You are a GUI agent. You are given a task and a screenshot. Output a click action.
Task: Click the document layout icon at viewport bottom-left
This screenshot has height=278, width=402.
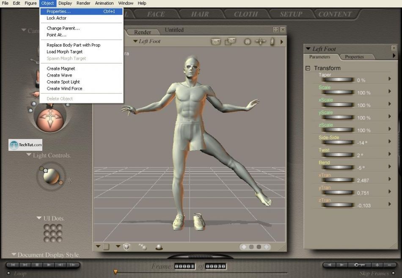[x=106, y=246]
